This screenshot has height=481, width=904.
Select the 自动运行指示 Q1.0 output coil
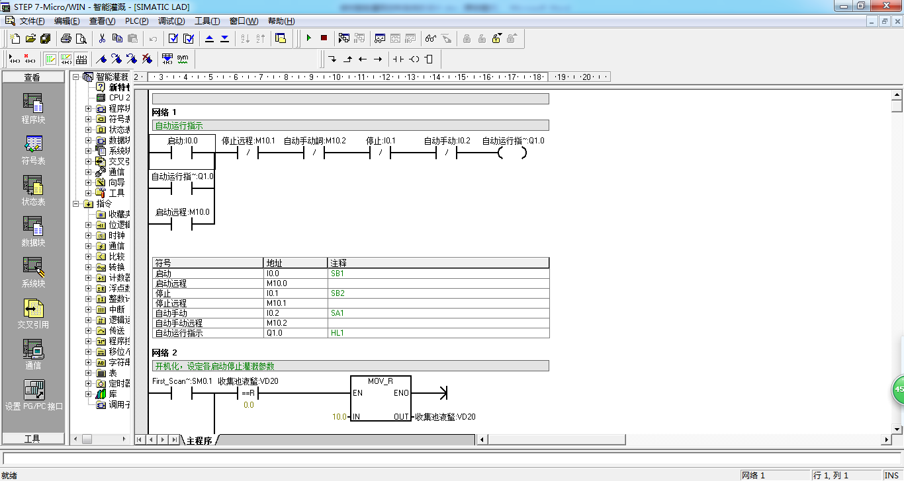coord(513,153)
